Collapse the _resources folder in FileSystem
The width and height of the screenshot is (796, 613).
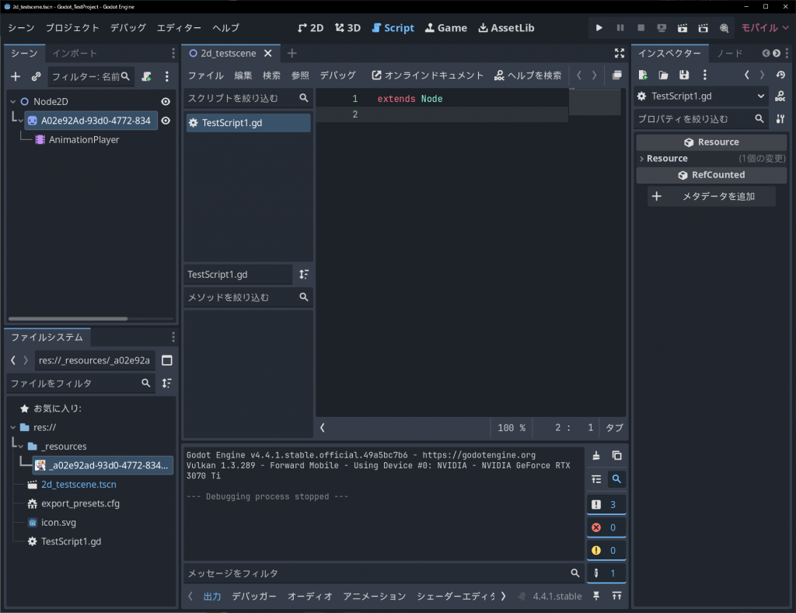point(19,447)
